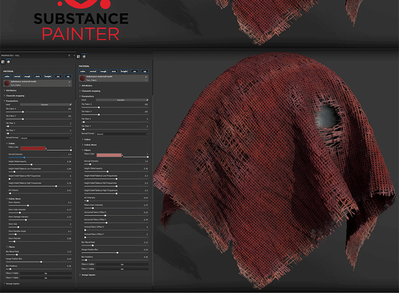Click right panel Torn_Fabric material thumbnail
399x294 pixels.
[82, 78]
